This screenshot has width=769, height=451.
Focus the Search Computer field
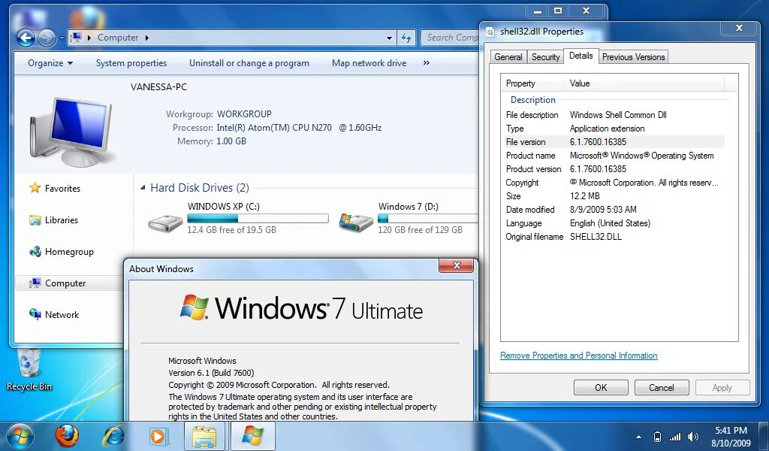pyautogui.click(x=451, y=38)
